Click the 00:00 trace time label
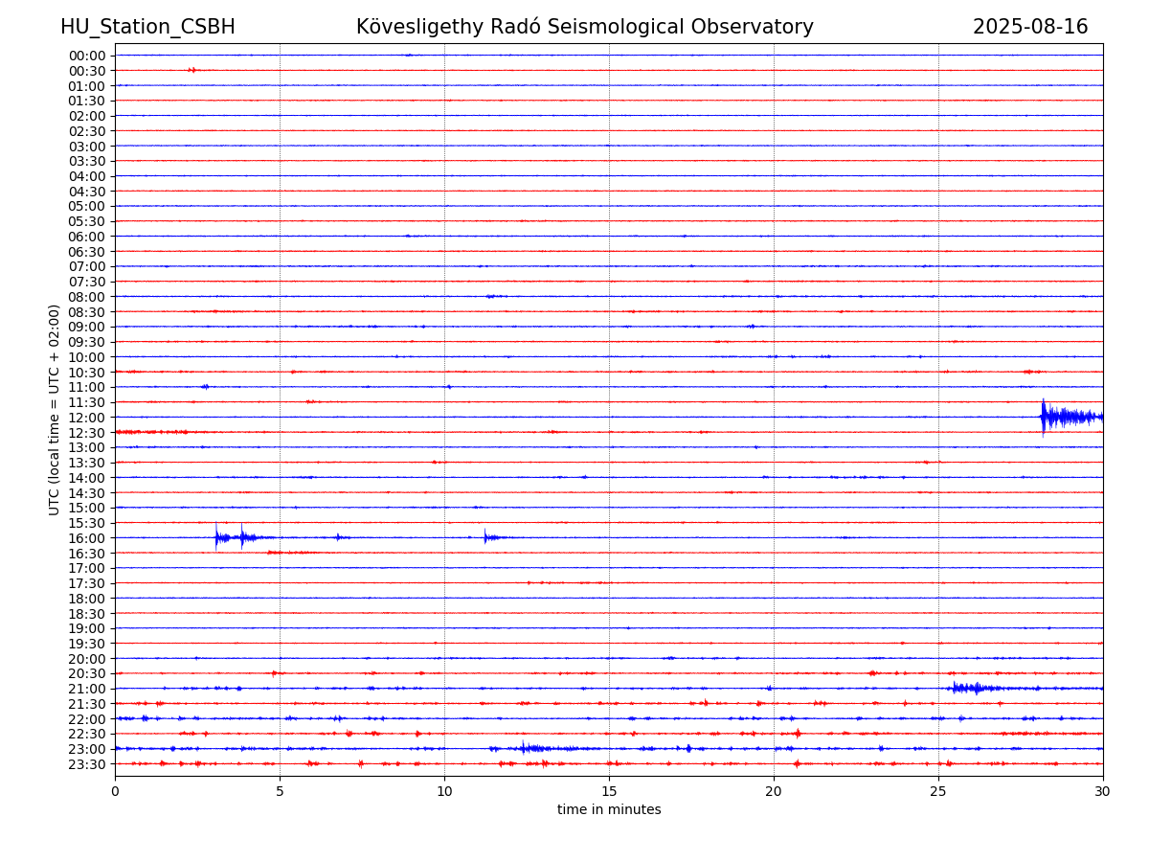 pyautogui.click(x=87, y=56)
